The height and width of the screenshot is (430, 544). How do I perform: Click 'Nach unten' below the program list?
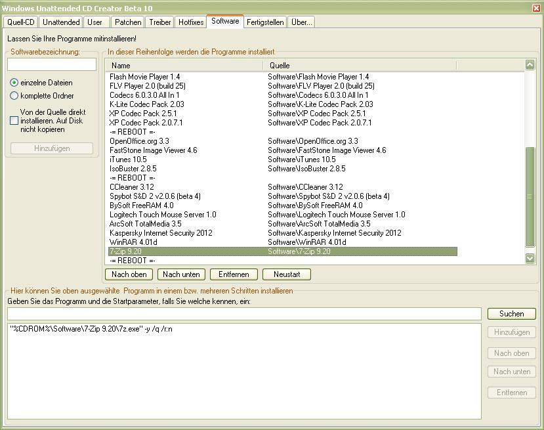[181, 274]
